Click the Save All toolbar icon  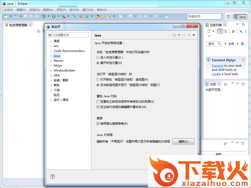point(31,16)
